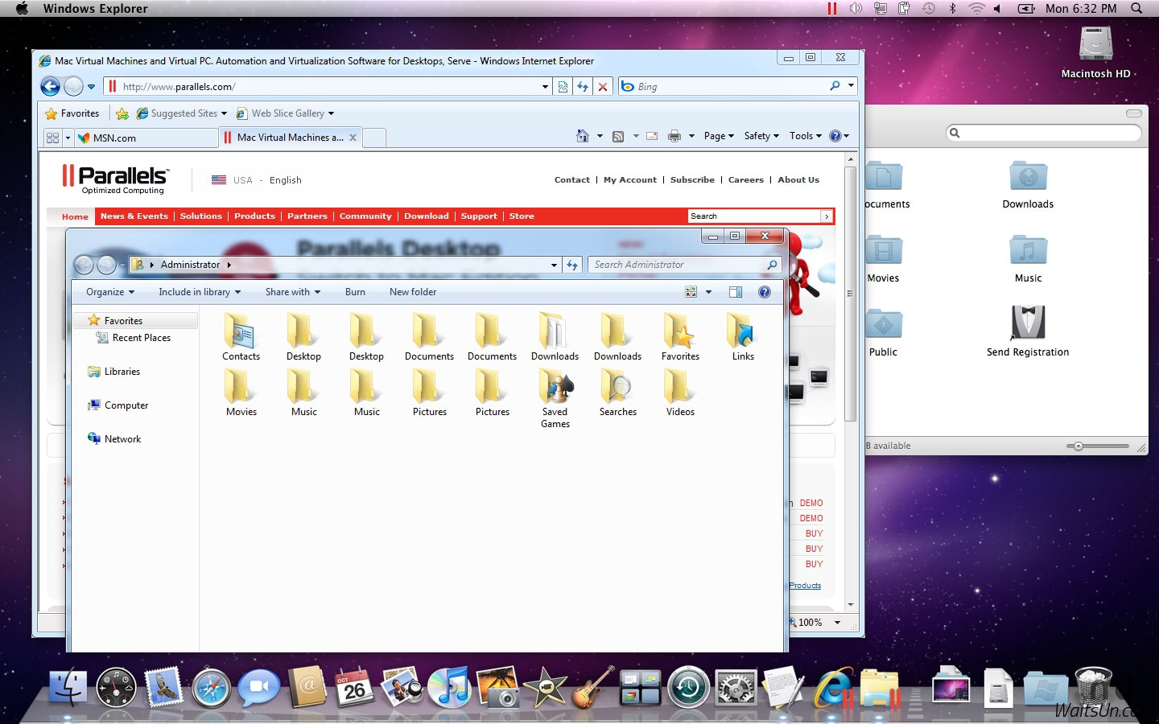
Task: Open the Quick Tabs grid icon
Action: (53, 138)
